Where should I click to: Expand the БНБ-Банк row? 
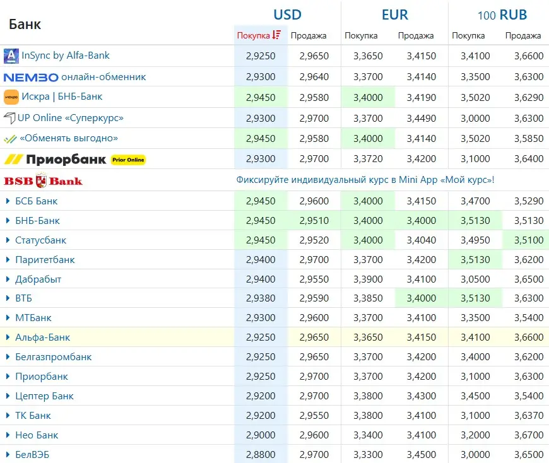pos(8,221)
